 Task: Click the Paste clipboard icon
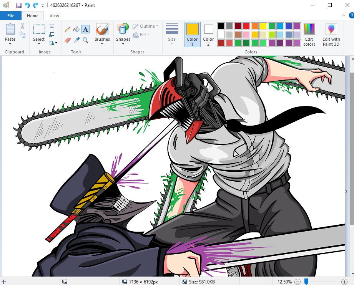pyautogui.click(x=10, y=29)
